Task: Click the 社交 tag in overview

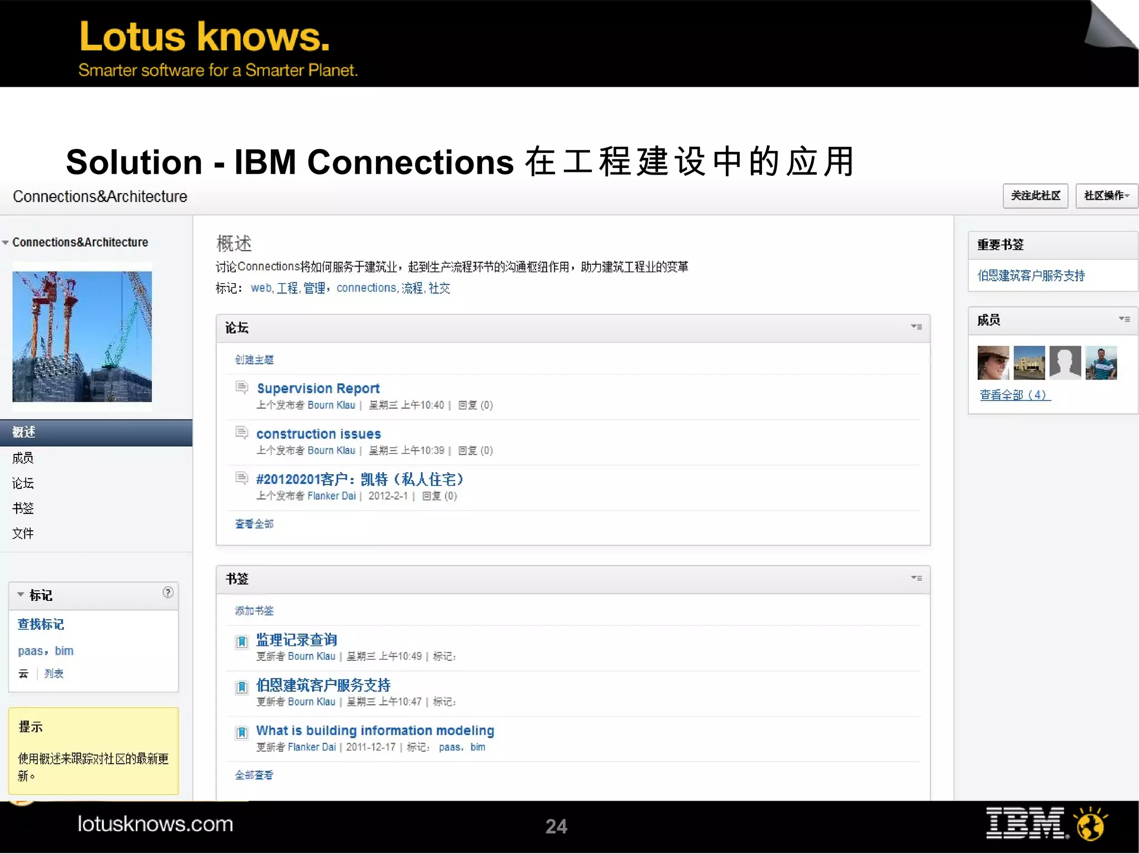Action: point(439,288)
